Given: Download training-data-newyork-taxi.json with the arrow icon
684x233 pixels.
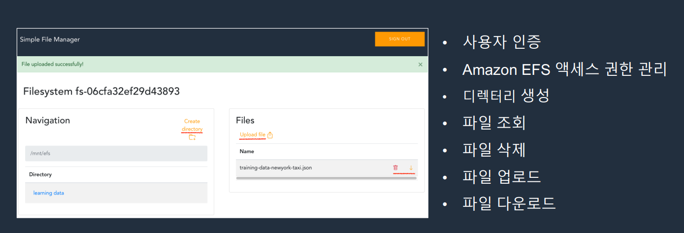Looking at the screenshot, I should 411,168.
